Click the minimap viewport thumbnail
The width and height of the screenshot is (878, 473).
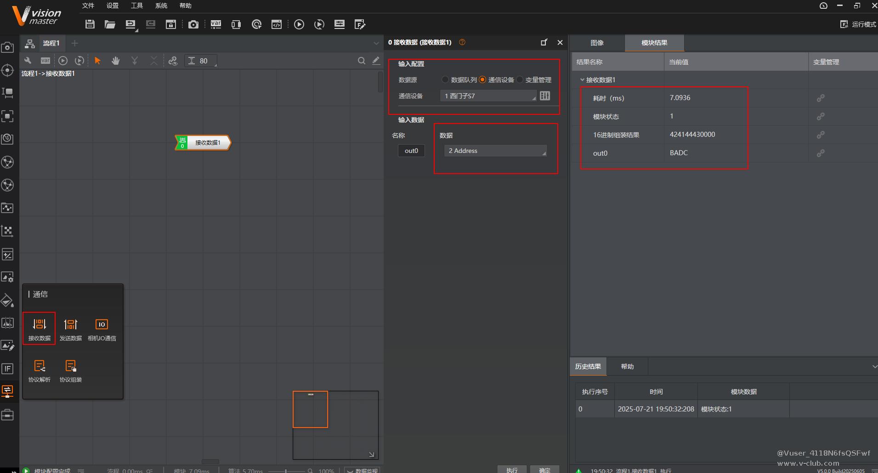pyautogui.click(x=311, y=409)
